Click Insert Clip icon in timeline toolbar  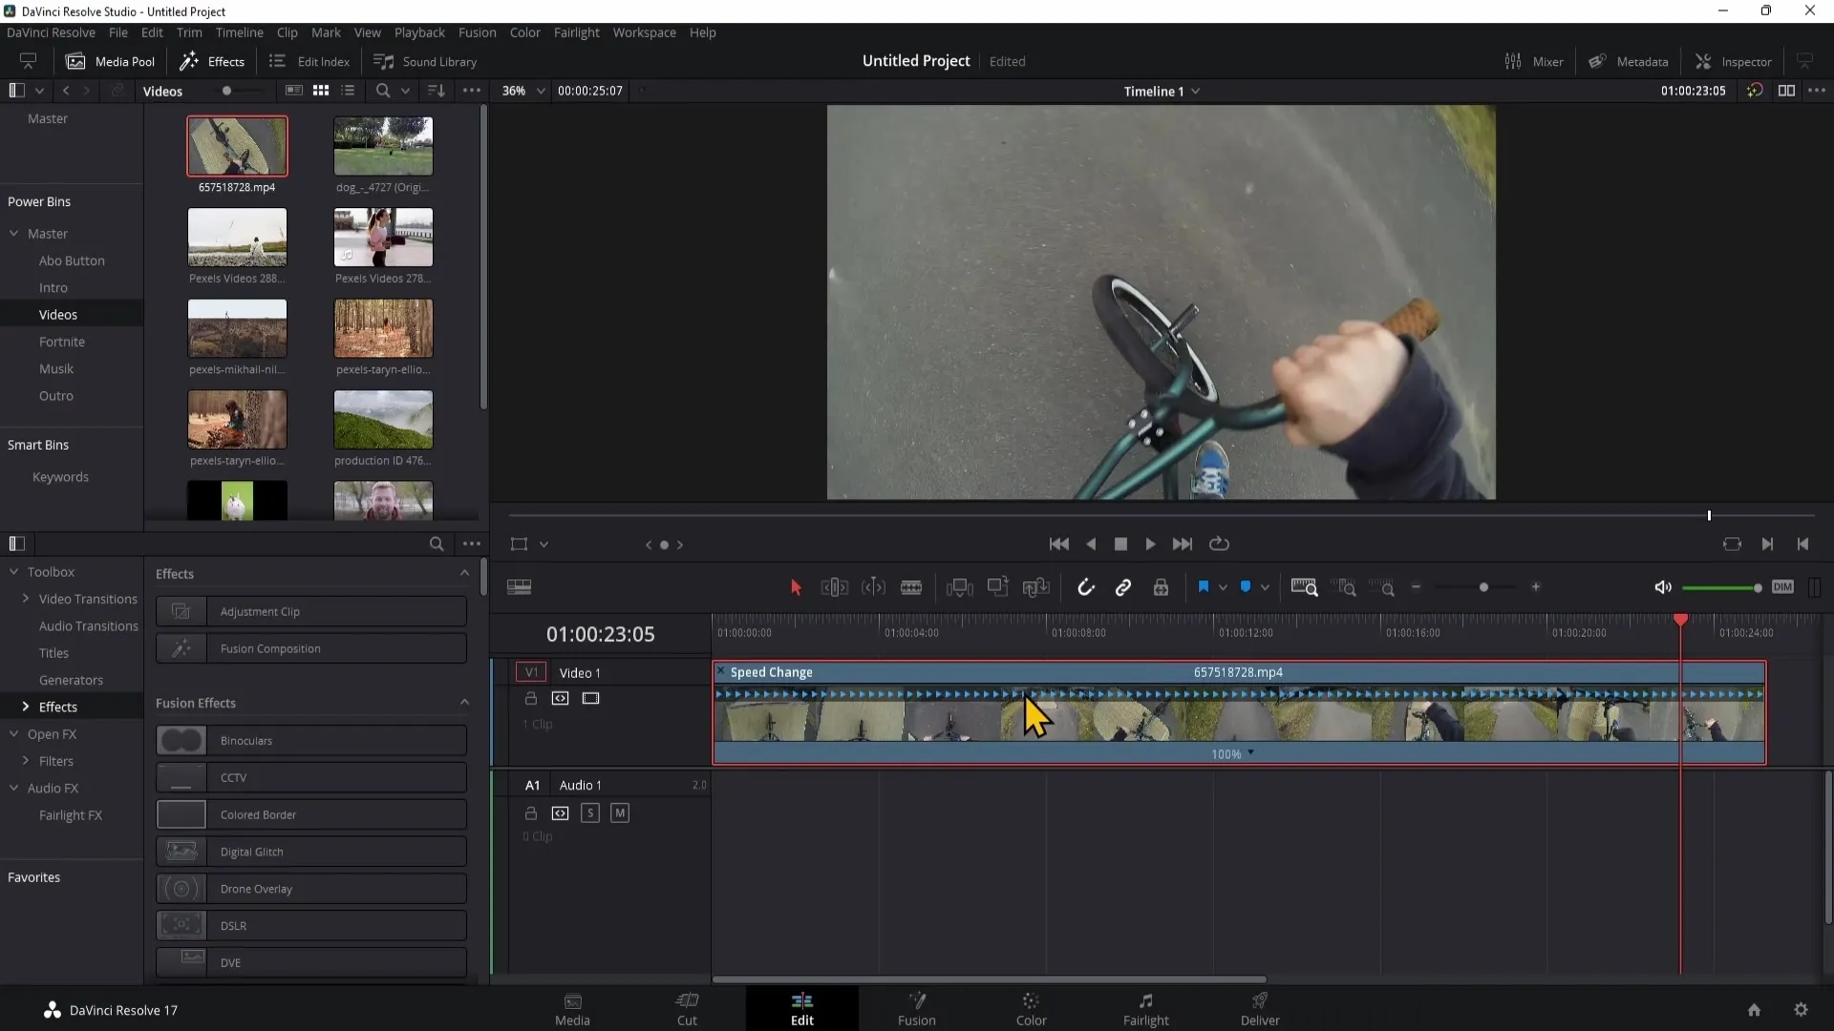(959, 588)
